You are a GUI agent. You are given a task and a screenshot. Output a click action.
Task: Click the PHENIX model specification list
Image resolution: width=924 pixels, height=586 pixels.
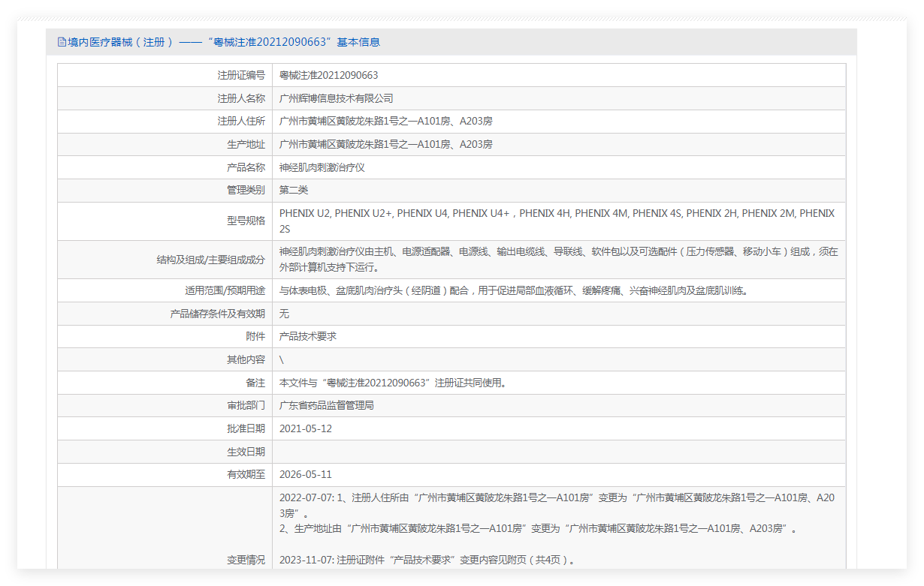click(556, 221)
